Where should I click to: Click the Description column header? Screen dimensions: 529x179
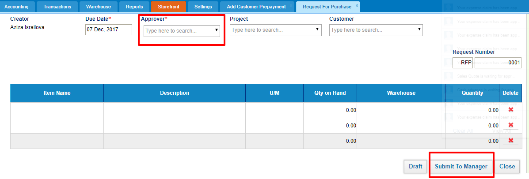[x=175, y=93]
